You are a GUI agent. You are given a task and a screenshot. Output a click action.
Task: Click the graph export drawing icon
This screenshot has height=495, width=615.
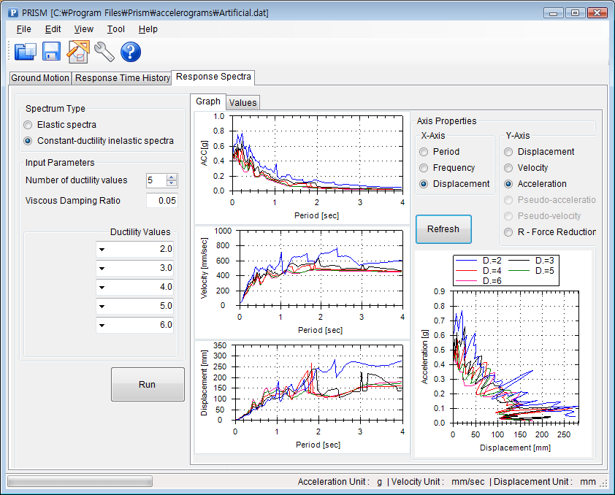[77, 52]
